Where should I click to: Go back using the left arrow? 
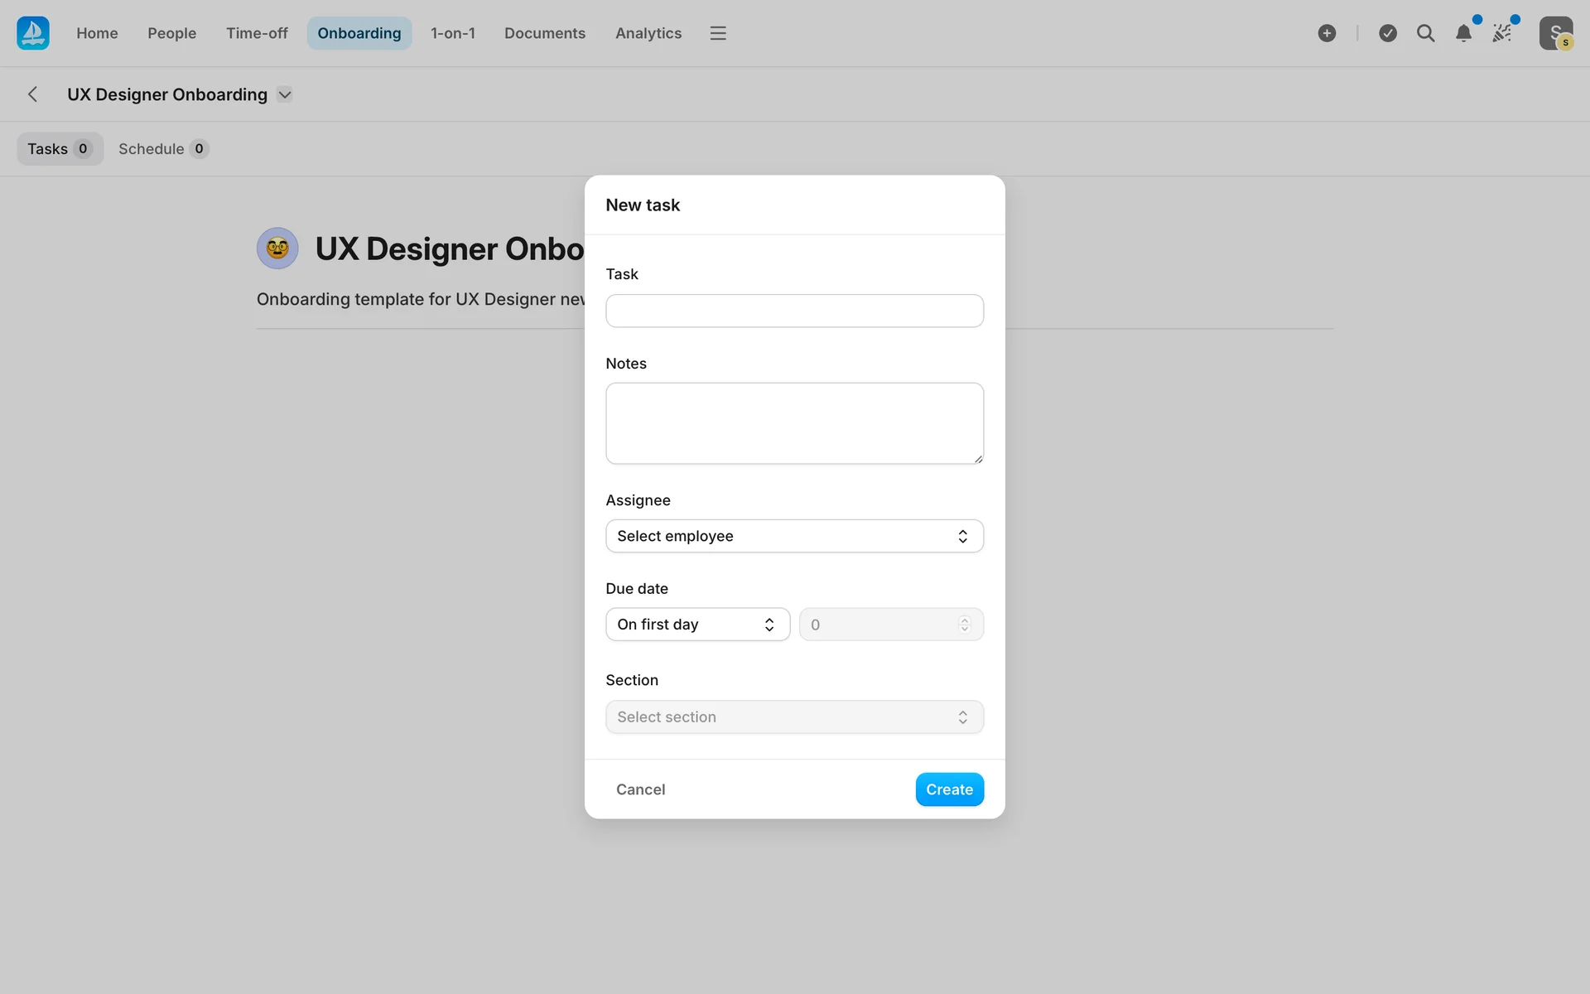33,94
